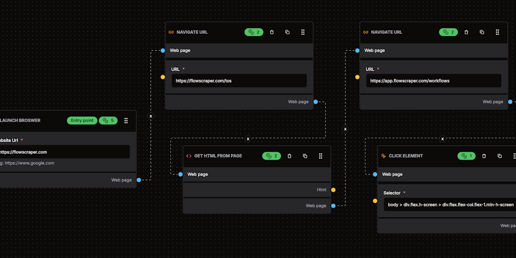The height and width of the screenshot is (258, 516).
Task: Delete the app.flowscraper.com/workflows Navigate URL node
Action: [x=466, y=32]
